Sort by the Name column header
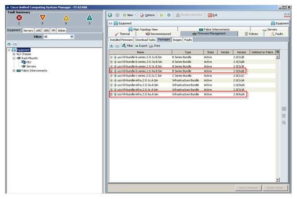297x199 pixels. click(x=141, y=52)
